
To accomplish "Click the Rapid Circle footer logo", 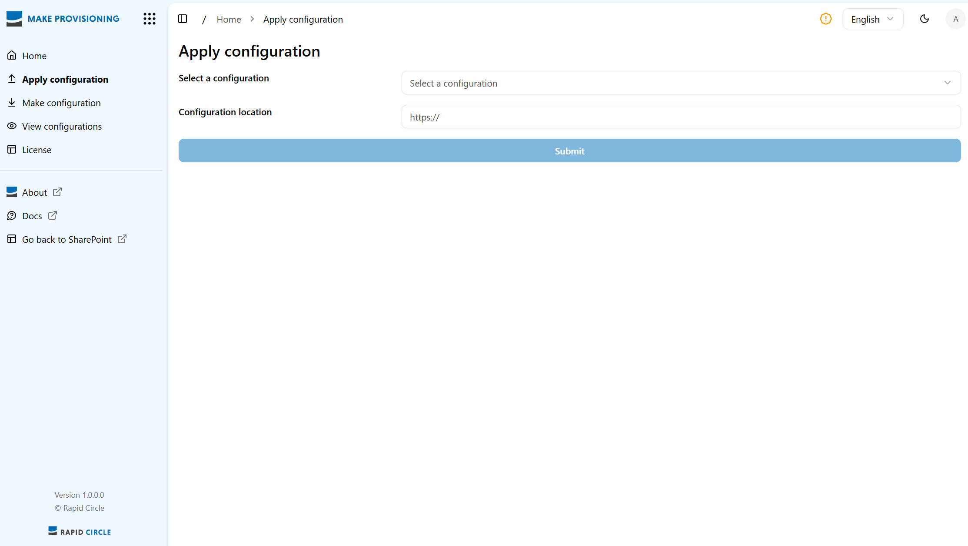I will tap(80, 531).
